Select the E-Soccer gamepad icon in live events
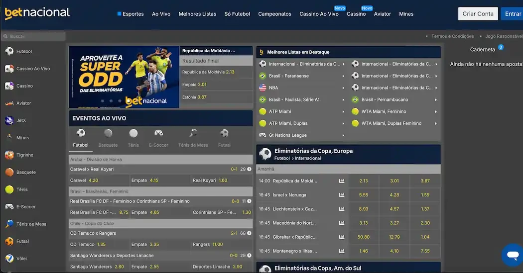 point(158,133)
